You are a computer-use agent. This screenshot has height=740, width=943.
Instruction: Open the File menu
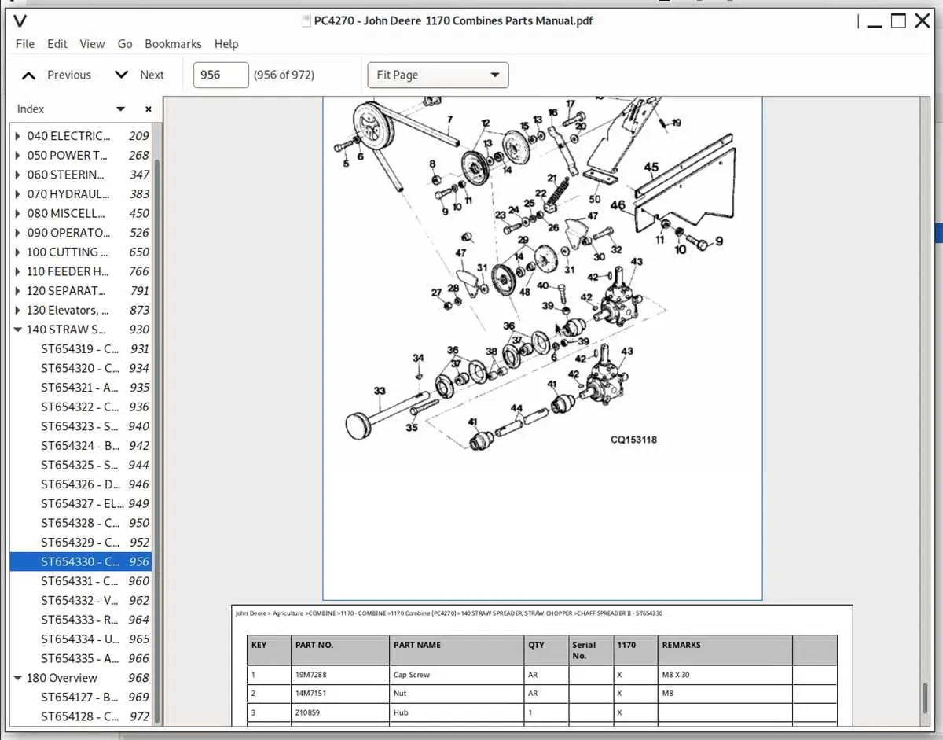pyautogui.click(x=24, y=44)
